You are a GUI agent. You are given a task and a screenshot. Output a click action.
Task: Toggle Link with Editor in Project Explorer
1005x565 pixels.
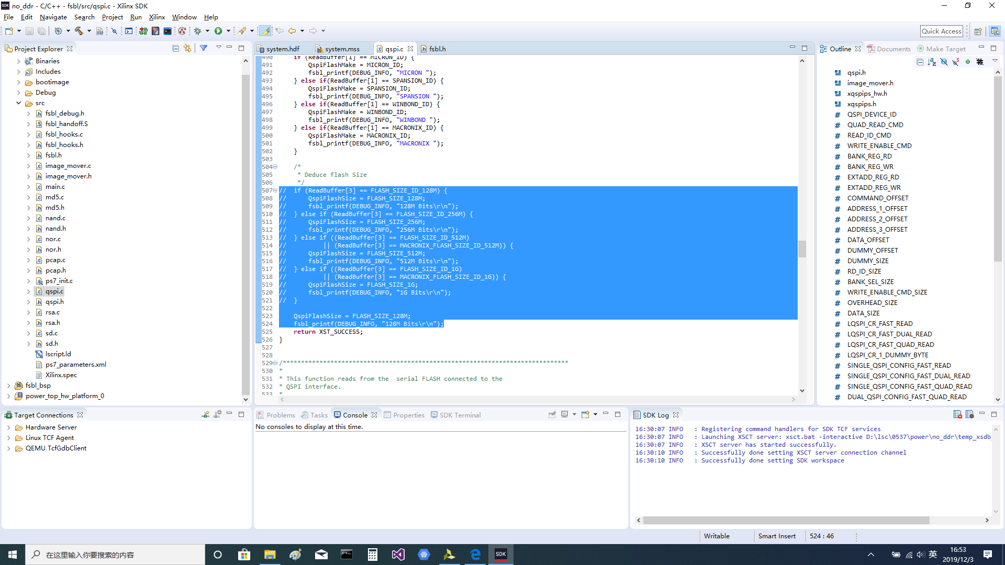tap(187, 48)
